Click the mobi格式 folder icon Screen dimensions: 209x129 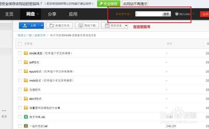[x=26, y=80]
